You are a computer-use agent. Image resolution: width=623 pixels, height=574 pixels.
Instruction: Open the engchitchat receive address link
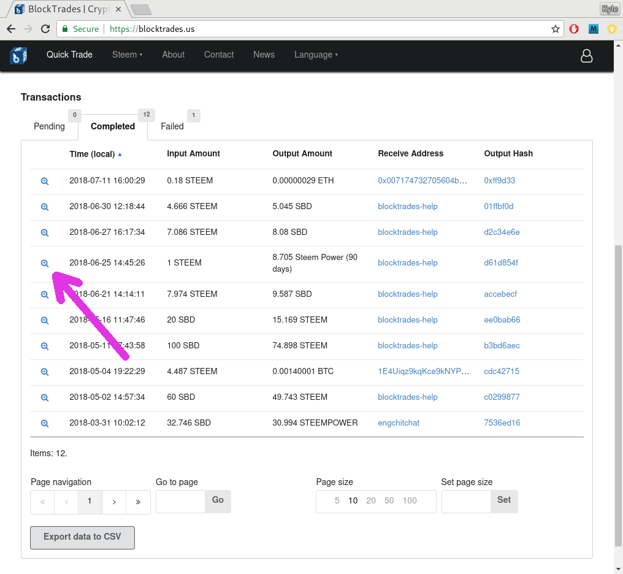click(399, 423)
